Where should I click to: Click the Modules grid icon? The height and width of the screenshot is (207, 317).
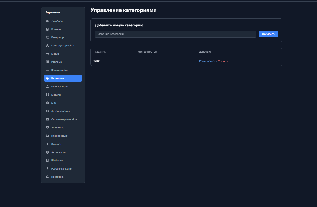(x=47, y=95)
